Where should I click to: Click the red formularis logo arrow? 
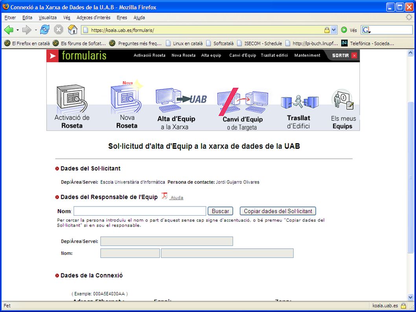(53, 56)
